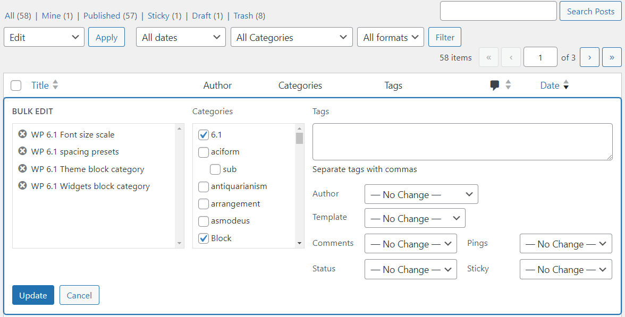Remove 'WP 6.1 Widgets block category' from selection
This screenshot has height=317, width=625.
tap(22, 186)
